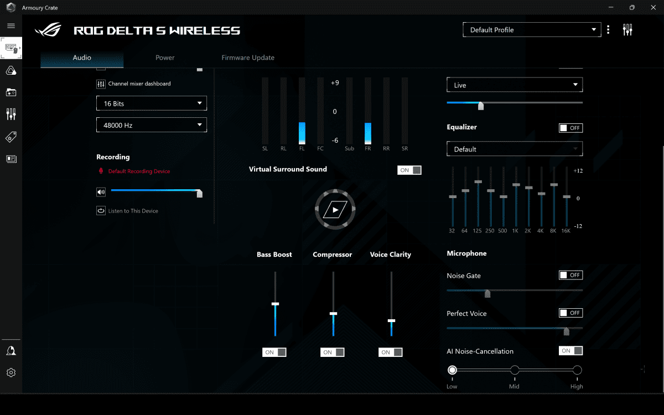Open the mixer settings icon beside profile menu

click(x=627, y=30)
